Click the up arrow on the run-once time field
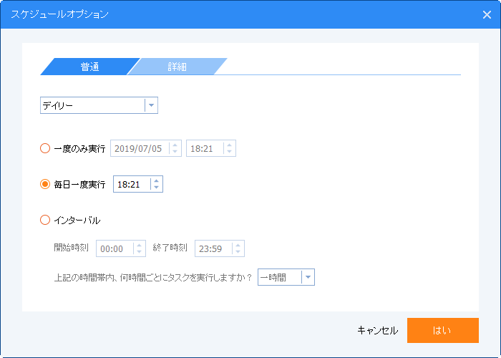This screenshot has height=358, width=501. tap(229, 145)
